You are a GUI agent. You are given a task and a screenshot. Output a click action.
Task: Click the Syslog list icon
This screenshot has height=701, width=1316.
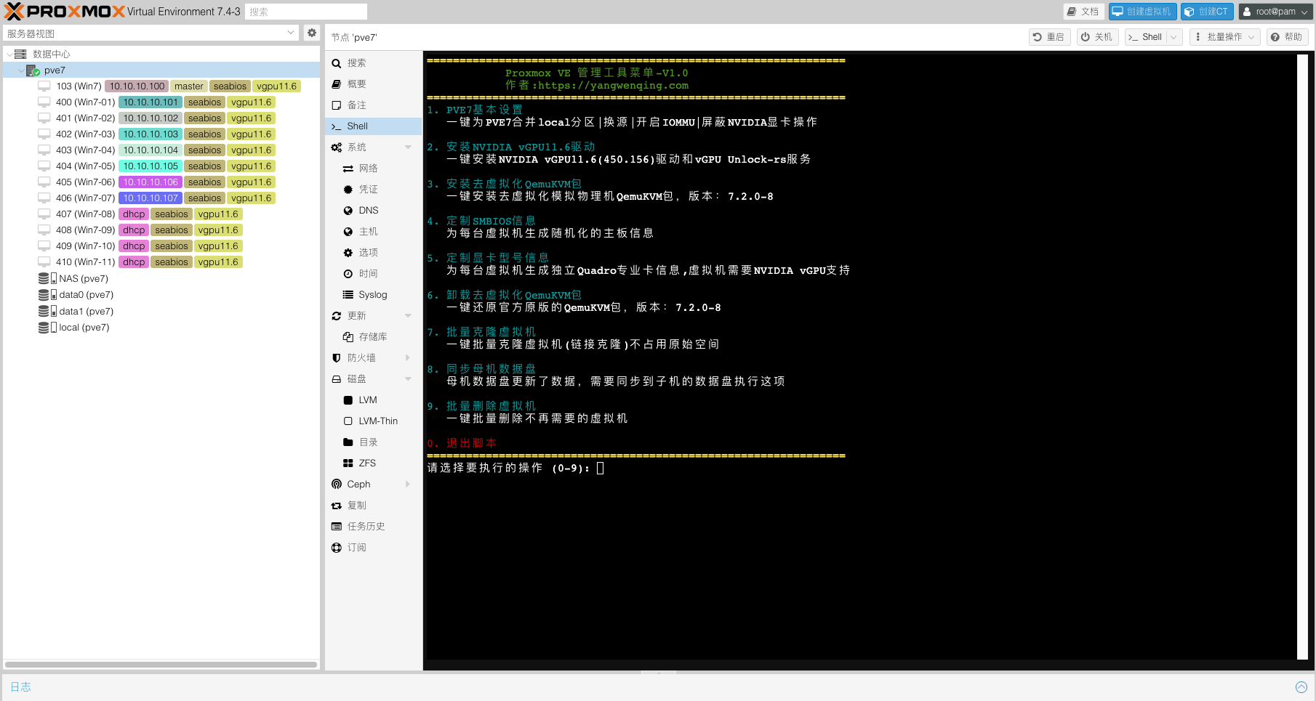click(348, 295)
